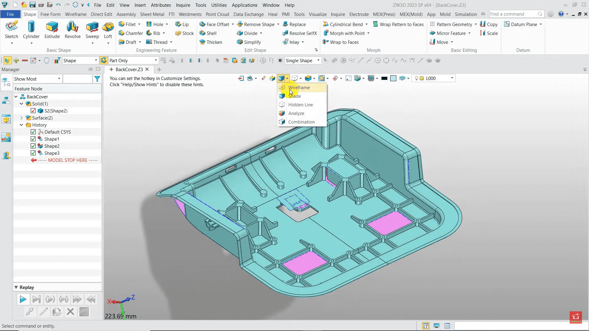The width and height of the screenshot is (589, 331).
Task: Open the L000 layer dropdown
Action: pyautogui.click(x=452, y=78)
